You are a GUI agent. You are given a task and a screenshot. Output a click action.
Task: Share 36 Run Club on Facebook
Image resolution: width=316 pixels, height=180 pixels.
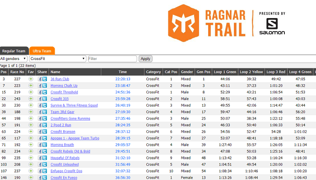(40, 79)
